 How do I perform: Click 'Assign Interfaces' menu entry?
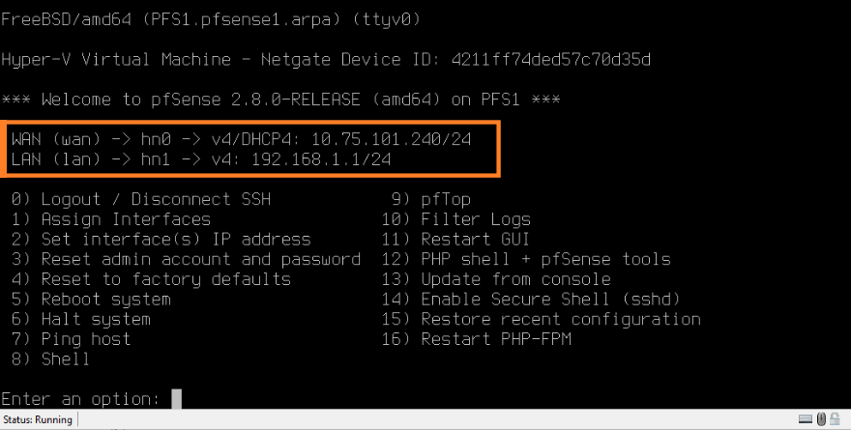[x=125, y=219]
